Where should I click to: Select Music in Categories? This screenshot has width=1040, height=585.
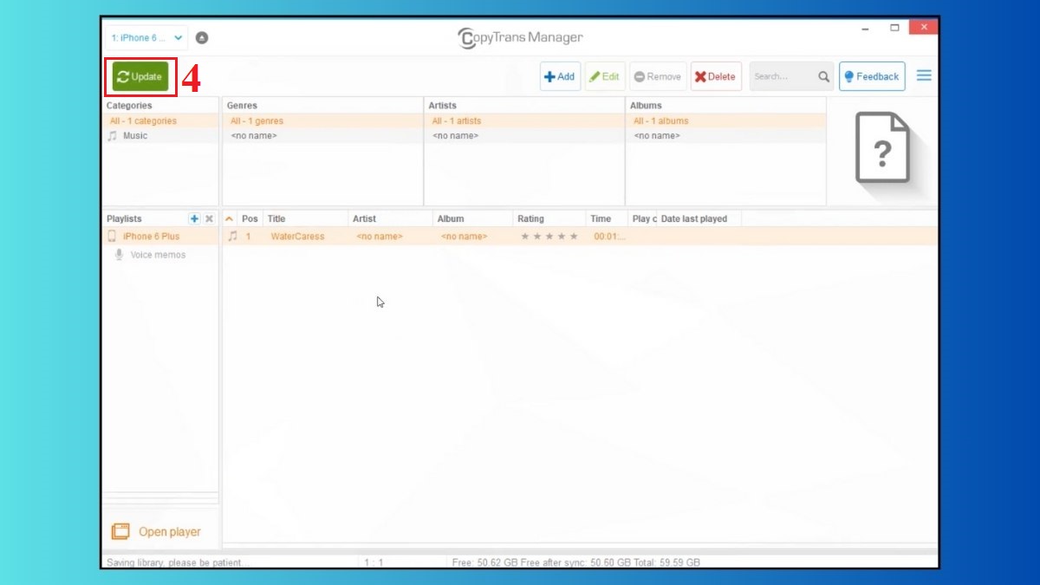click(x=160, y=136)
